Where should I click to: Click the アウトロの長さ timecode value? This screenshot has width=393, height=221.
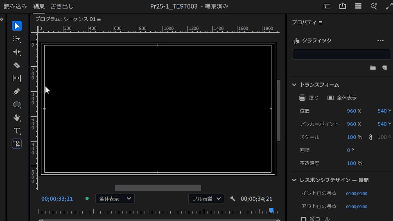tap(357, 207)
